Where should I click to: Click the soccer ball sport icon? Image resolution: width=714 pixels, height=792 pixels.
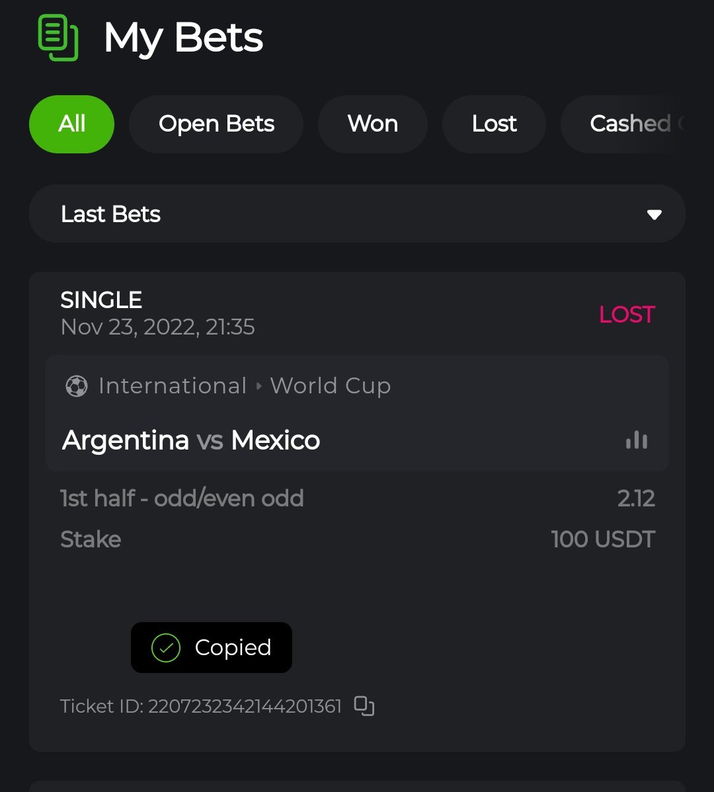point(77,386)
